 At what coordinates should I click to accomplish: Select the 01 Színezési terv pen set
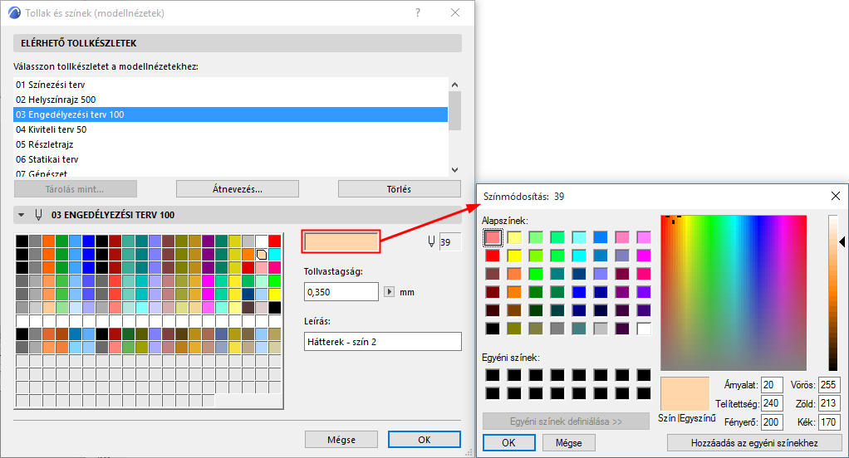231,85
